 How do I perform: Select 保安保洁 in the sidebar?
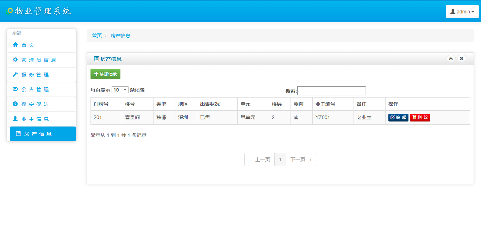pyautogui.click(x=42, y=104)
